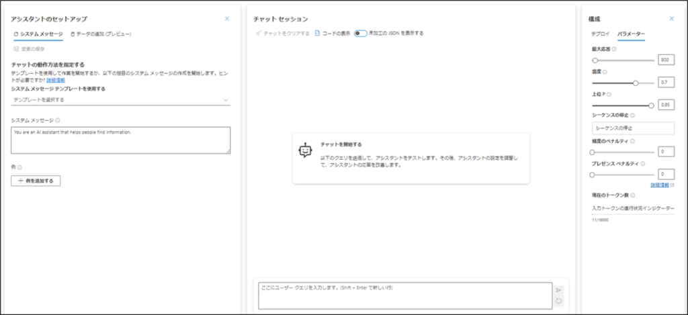Click the プレゼンス ペナルティ slider handle

click(592, 175)
